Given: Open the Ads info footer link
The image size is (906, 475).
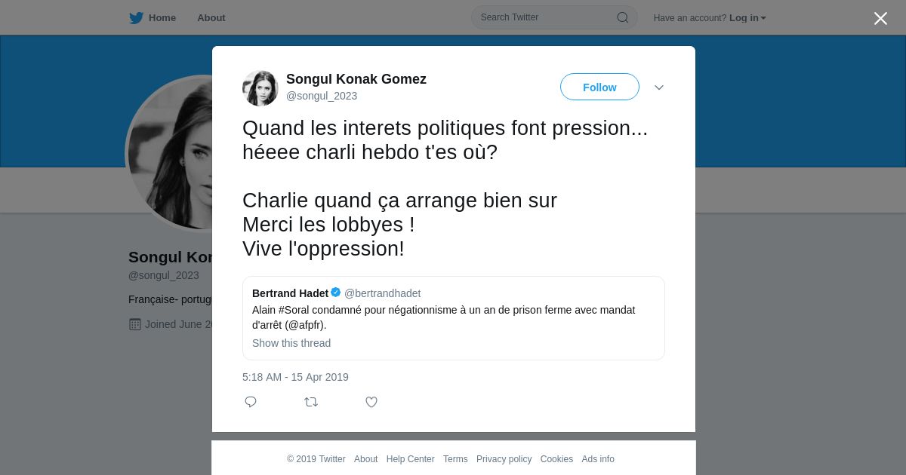Looking at the screenshot, I should 598,459.
